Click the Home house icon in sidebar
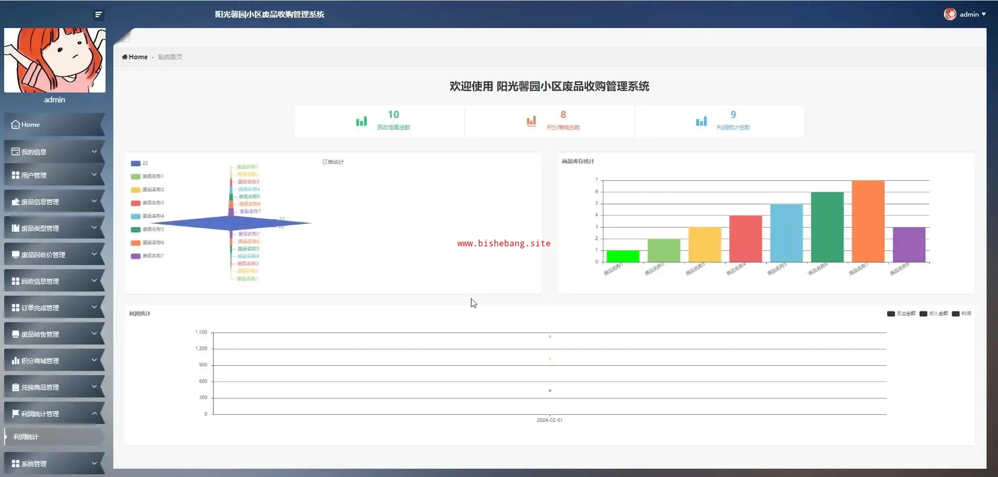 [x=16, y=125]
